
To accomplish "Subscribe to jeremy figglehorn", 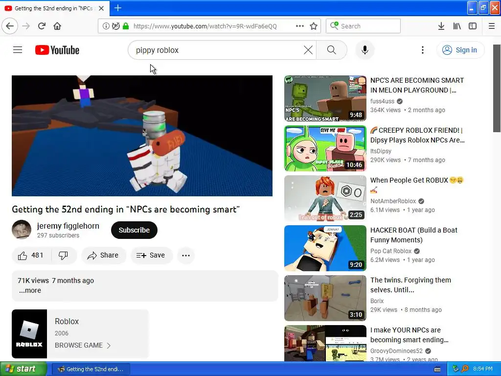I will point(134,230).
